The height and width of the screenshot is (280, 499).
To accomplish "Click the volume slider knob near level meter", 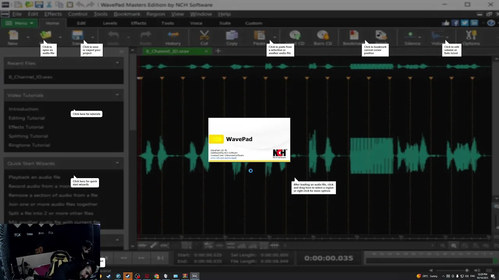I will coord(467,270).
